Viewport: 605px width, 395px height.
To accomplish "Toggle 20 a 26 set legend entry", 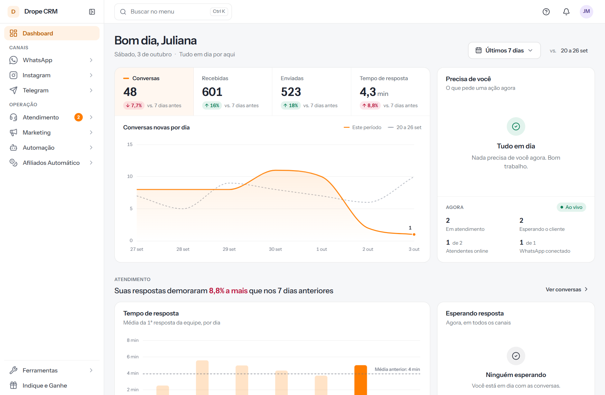I will pos(405,127).
